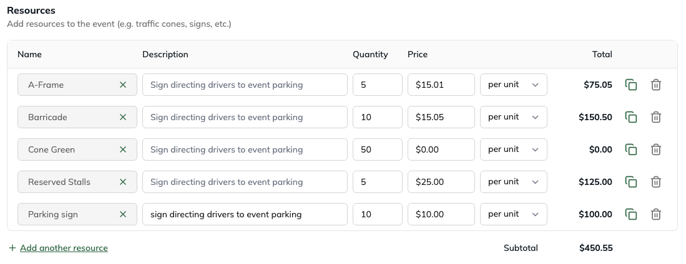
Task: Open the A-Frame per unit dropdown
Action: (x=513, y=85)
